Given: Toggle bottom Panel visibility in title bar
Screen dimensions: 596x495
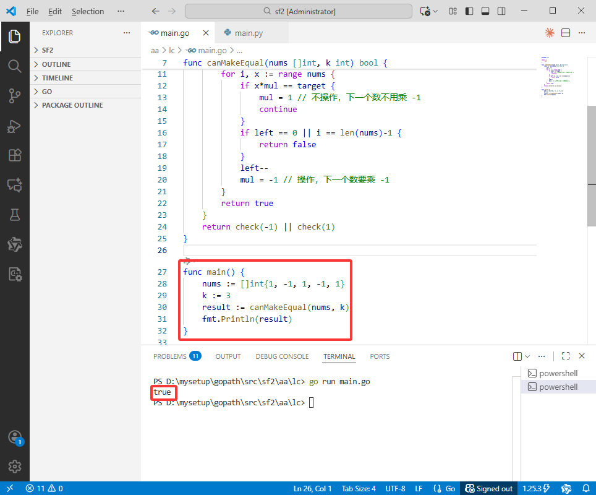Looking at the screenshot, I should [x=485, y=11].
